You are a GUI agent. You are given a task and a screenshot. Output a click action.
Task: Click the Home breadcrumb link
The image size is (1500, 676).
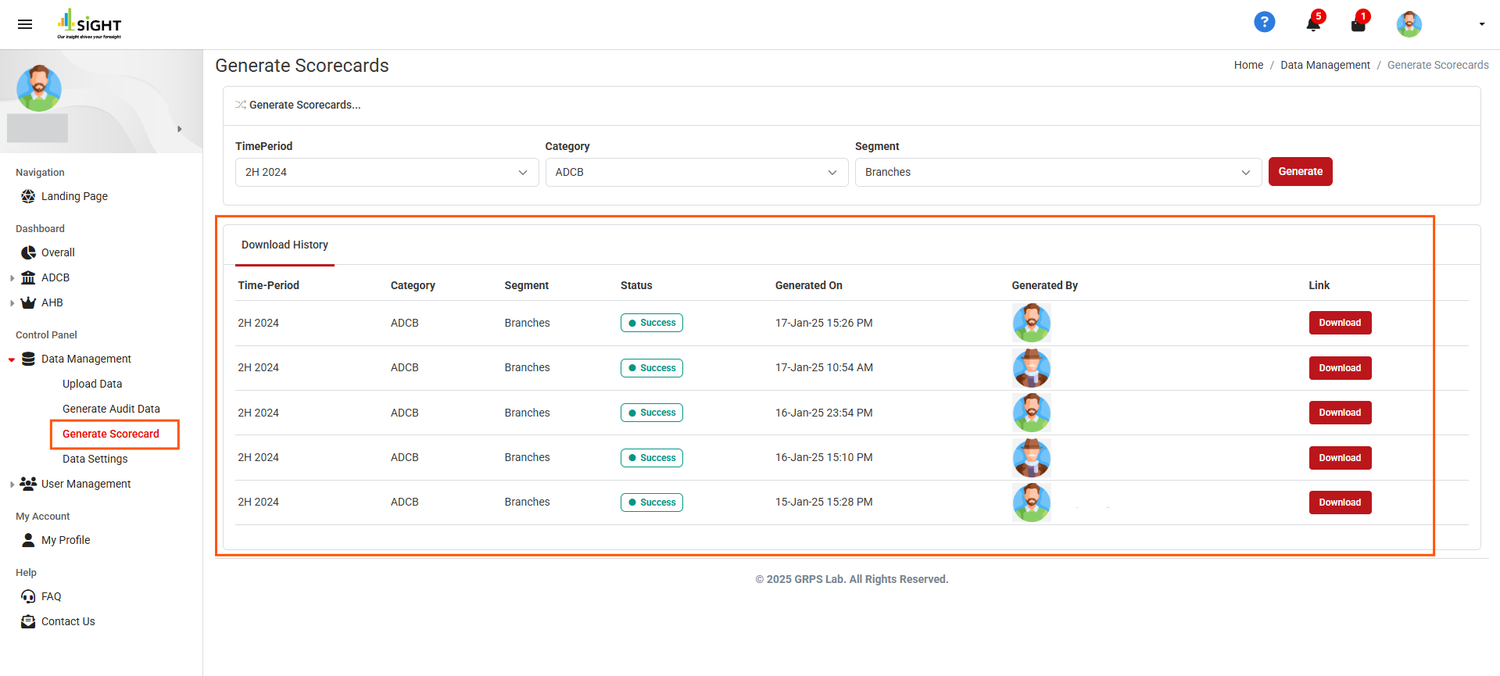(x=1248, y=65)
